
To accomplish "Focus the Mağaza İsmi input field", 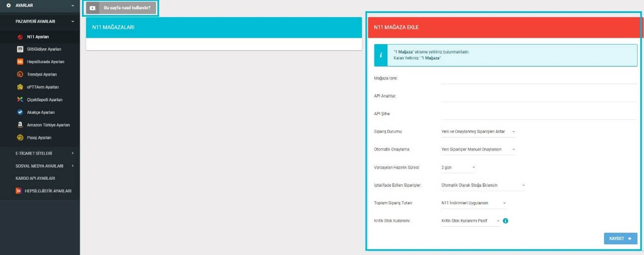I will pos(539,78).
